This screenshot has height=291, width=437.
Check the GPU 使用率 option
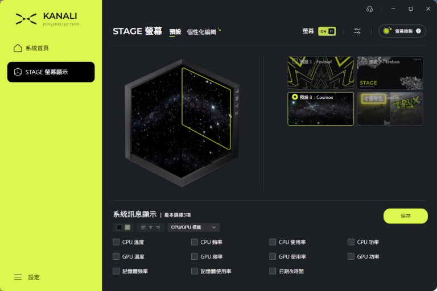[273, 256]
